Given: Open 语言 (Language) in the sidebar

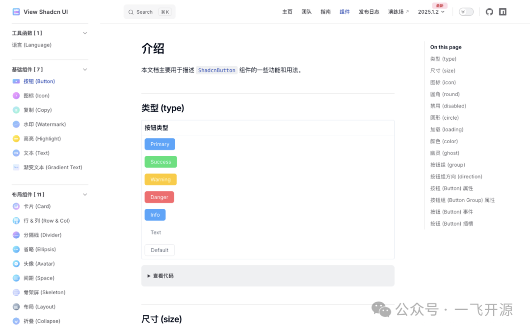Looking at the screenshot, I should (32, 45).
